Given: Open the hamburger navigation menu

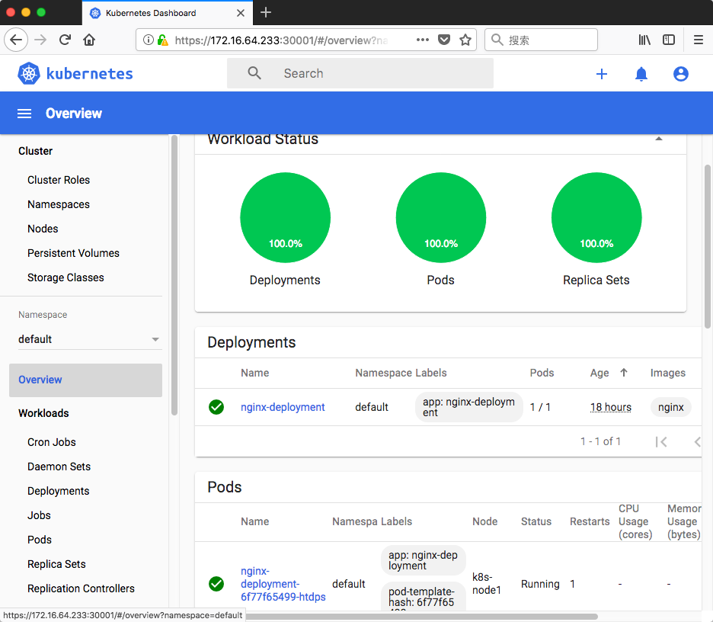Looking at the screenshot, I should point(24,114).
